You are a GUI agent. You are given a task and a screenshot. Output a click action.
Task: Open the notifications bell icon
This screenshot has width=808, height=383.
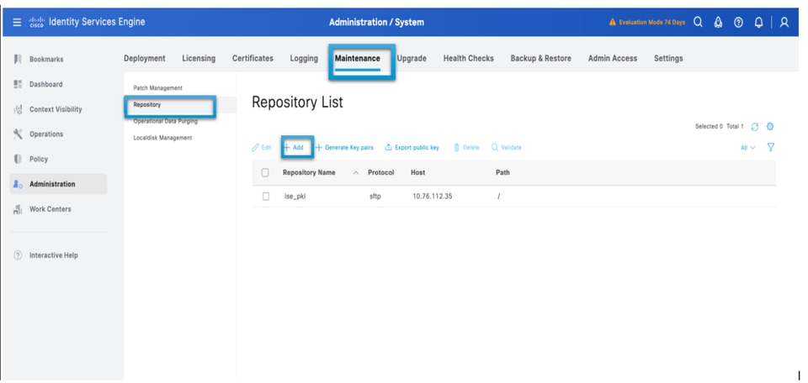coord(758,22)
